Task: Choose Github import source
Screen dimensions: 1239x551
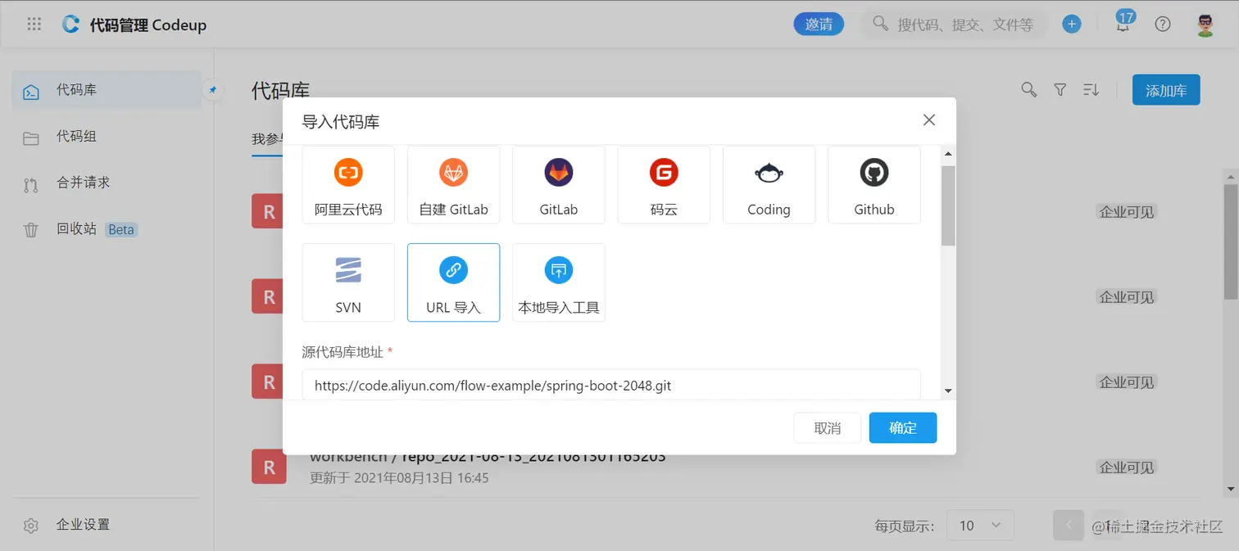Action: (874, 184)
